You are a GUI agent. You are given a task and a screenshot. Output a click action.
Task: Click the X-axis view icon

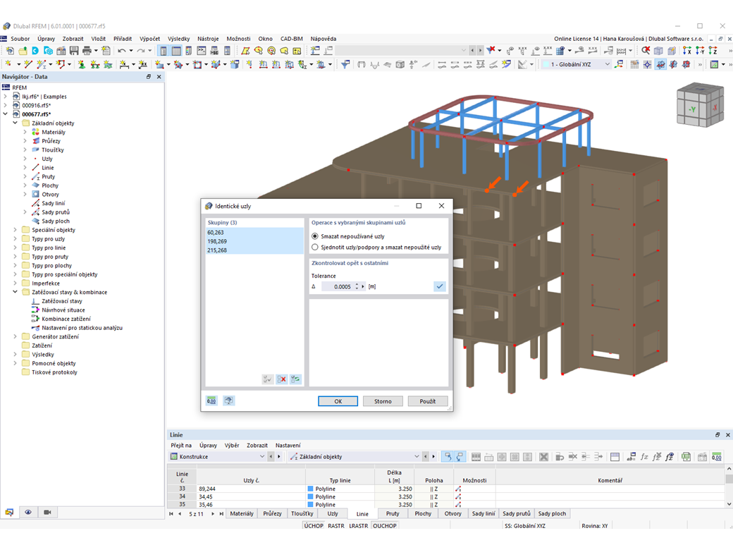coord(686,51)
